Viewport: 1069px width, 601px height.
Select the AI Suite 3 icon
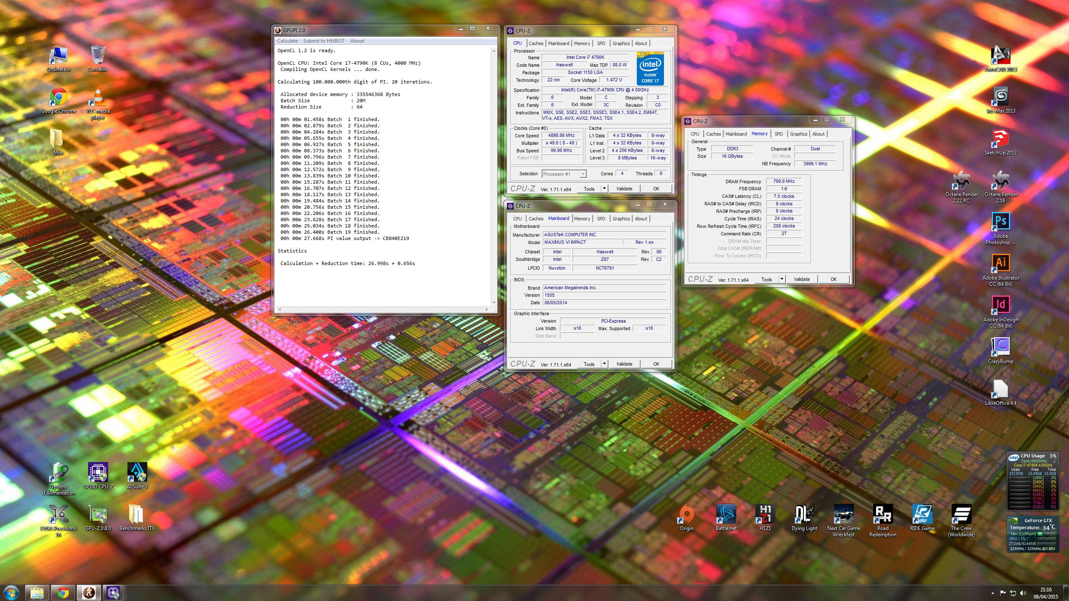click(137, 476)
